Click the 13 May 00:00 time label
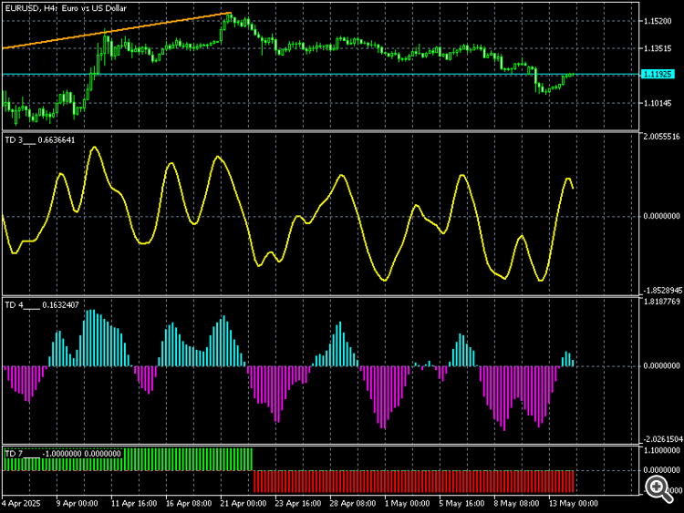This screenshot has height=513, width=684. 574,503
